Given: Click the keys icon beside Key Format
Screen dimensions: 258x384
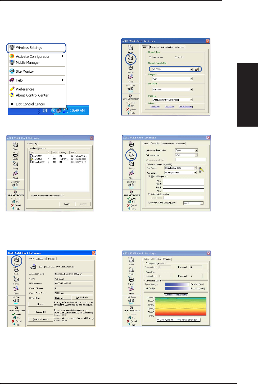Looking at the screenshot, I should (x=201, y=170).
